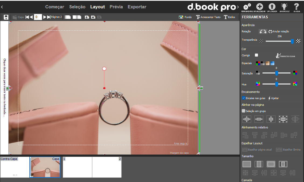Click the Ajeitar lightning button

(274, 98)
